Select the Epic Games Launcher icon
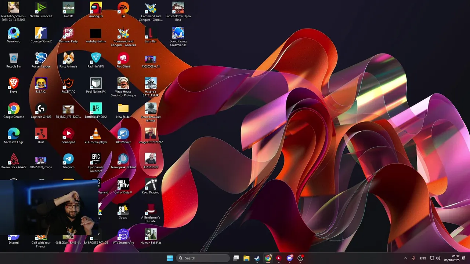This screenshot has height=264, width=470. [x=96, y=163]
